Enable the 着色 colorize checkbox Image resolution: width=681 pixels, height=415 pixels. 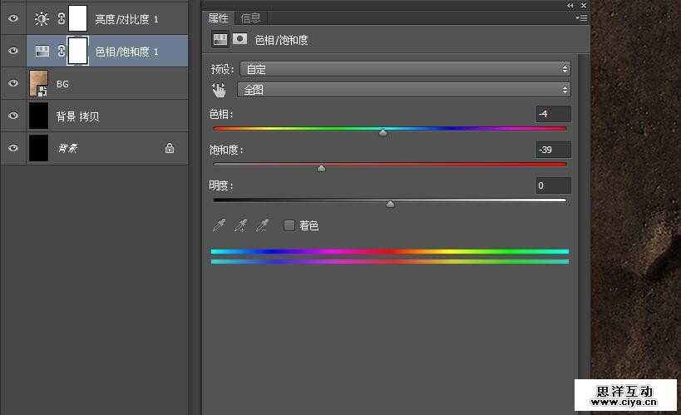pyautogui.click(x=289, y=225)
